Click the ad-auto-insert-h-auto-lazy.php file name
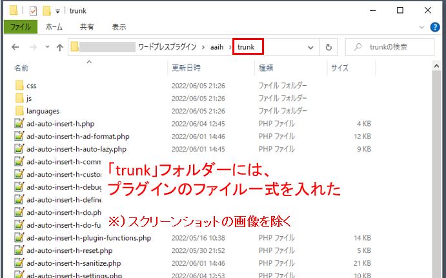The height and width of the screenshot is (278, 446). click(x=76, y=149)
